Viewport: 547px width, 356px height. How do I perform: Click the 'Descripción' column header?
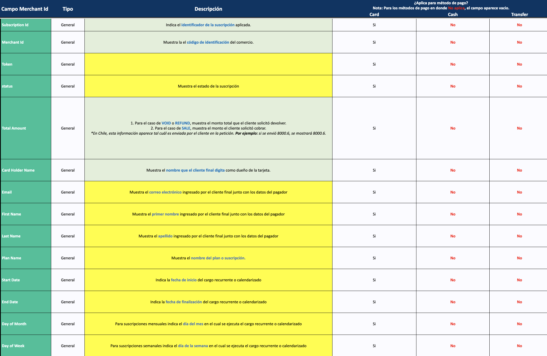pos(208,9)
